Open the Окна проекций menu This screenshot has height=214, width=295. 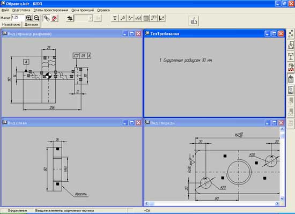pos(83,10)
